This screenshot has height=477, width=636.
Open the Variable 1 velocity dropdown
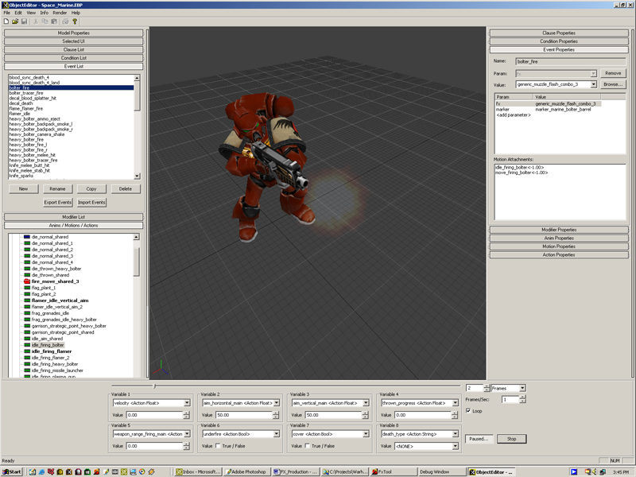click(x=187, y=403)
